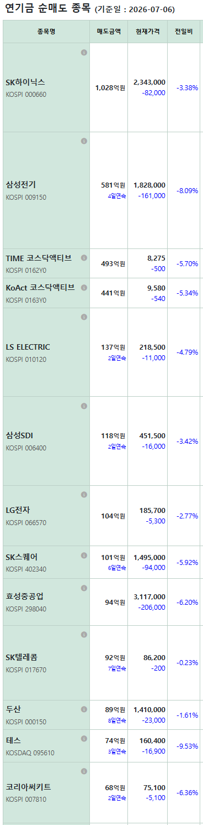Show info icon for LS ELECTRIC
Screen dimensions: 203x825
click(x=84, y=317)
